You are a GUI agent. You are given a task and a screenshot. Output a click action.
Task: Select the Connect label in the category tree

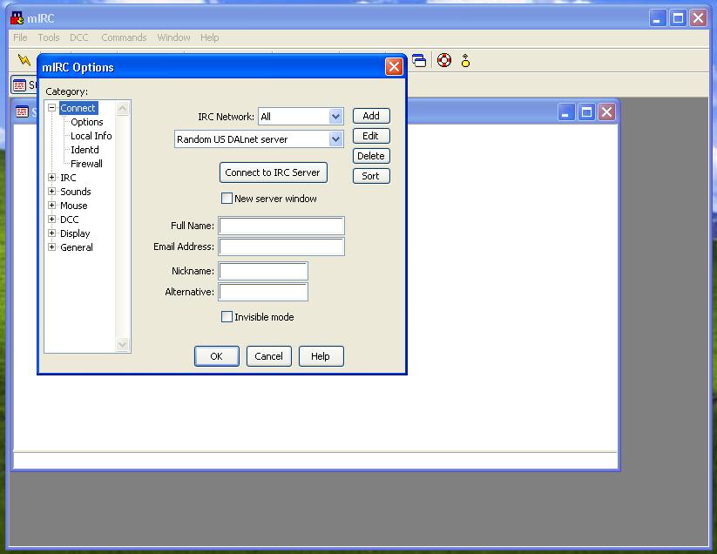pos(78,108)
